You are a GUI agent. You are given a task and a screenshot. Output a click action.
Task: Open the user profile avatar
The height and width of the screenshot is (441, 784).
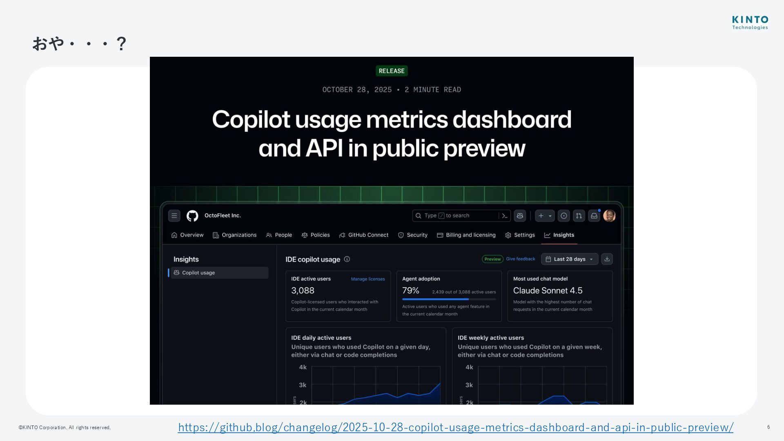[x=609, y=216]
